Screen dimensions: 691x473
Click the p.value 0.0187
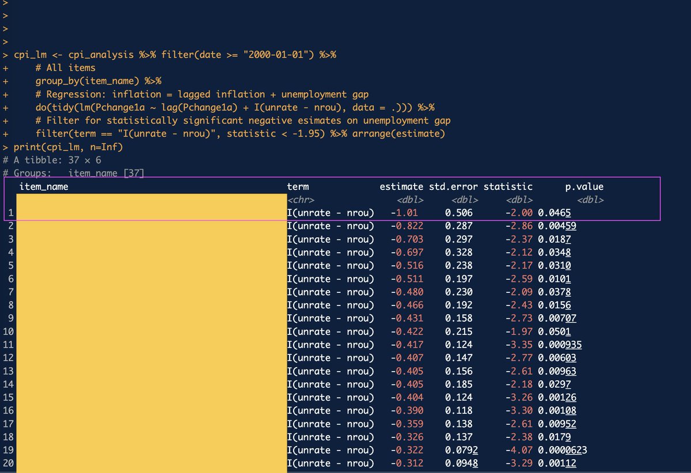(x=555, y=239)
